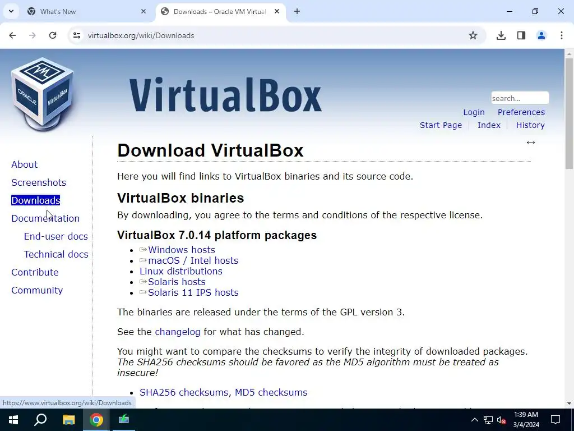Show hidden system tray icons
Screen dimensions: 574x431
pyautogui.click(x=474, y=420)
